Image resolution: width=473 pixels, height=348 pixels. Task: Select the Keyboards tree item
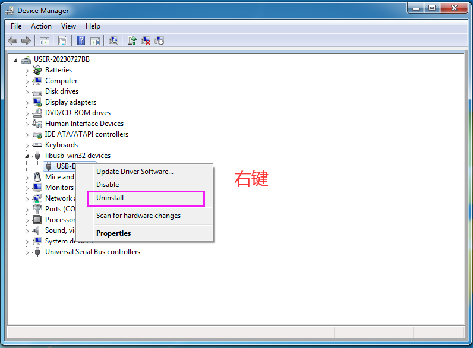[x=61, y=145]
